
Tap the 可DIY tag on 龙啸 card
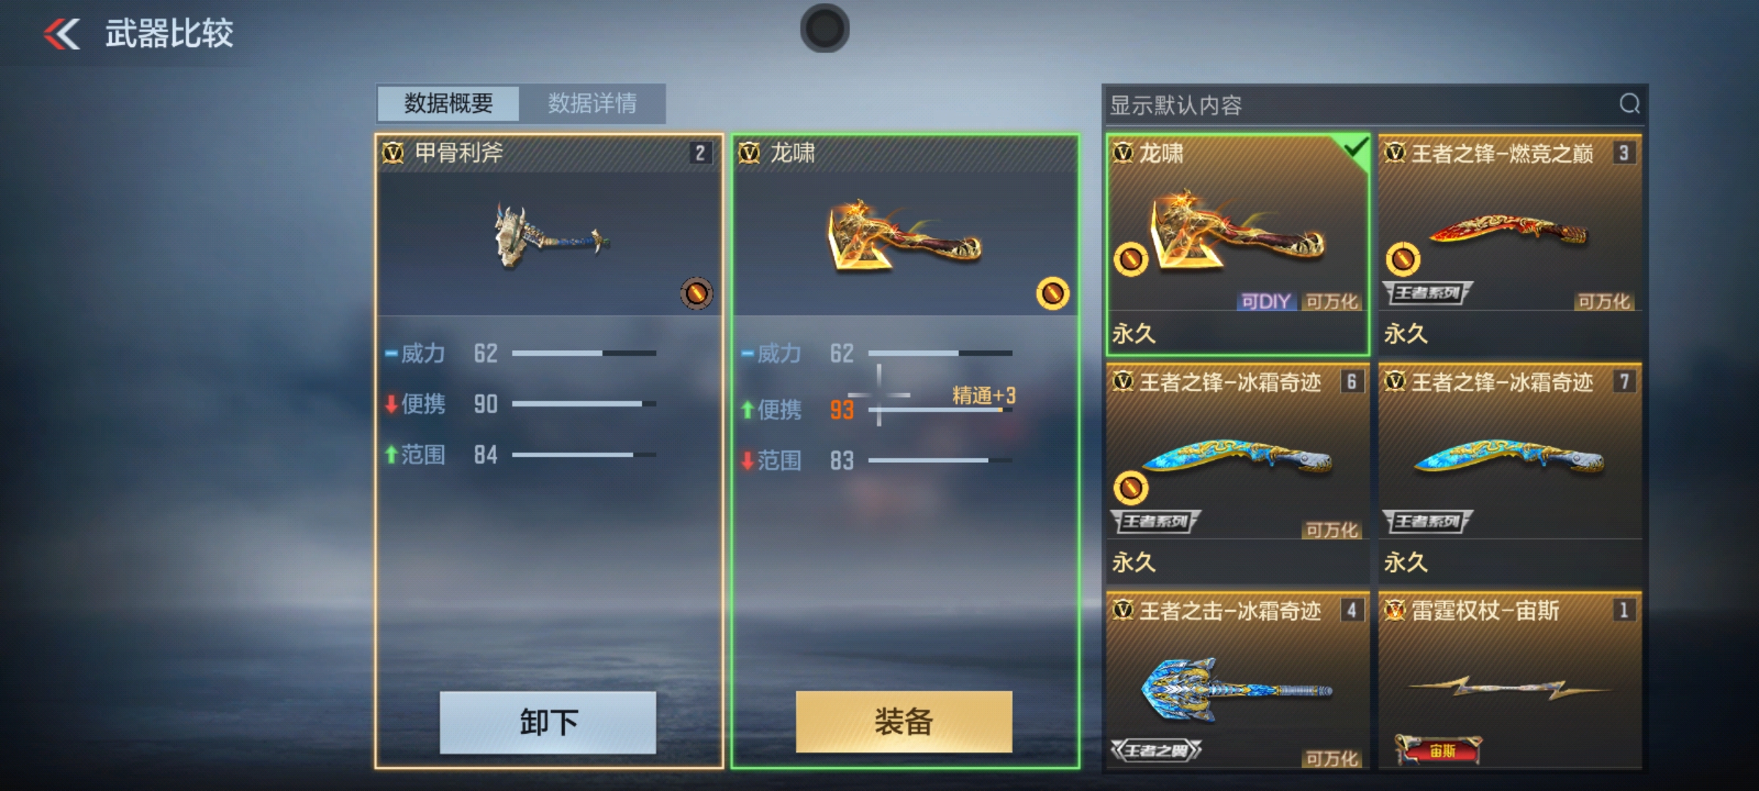(x=1266, y=301)
